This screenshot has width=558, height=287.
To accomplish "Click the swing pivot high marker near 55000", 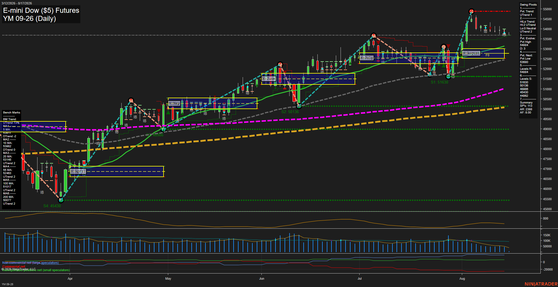I will (471, 11).
